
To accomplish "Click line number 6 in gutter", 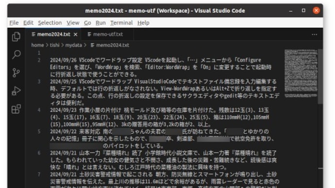I will pyautogui.click(x=39, y=153).
